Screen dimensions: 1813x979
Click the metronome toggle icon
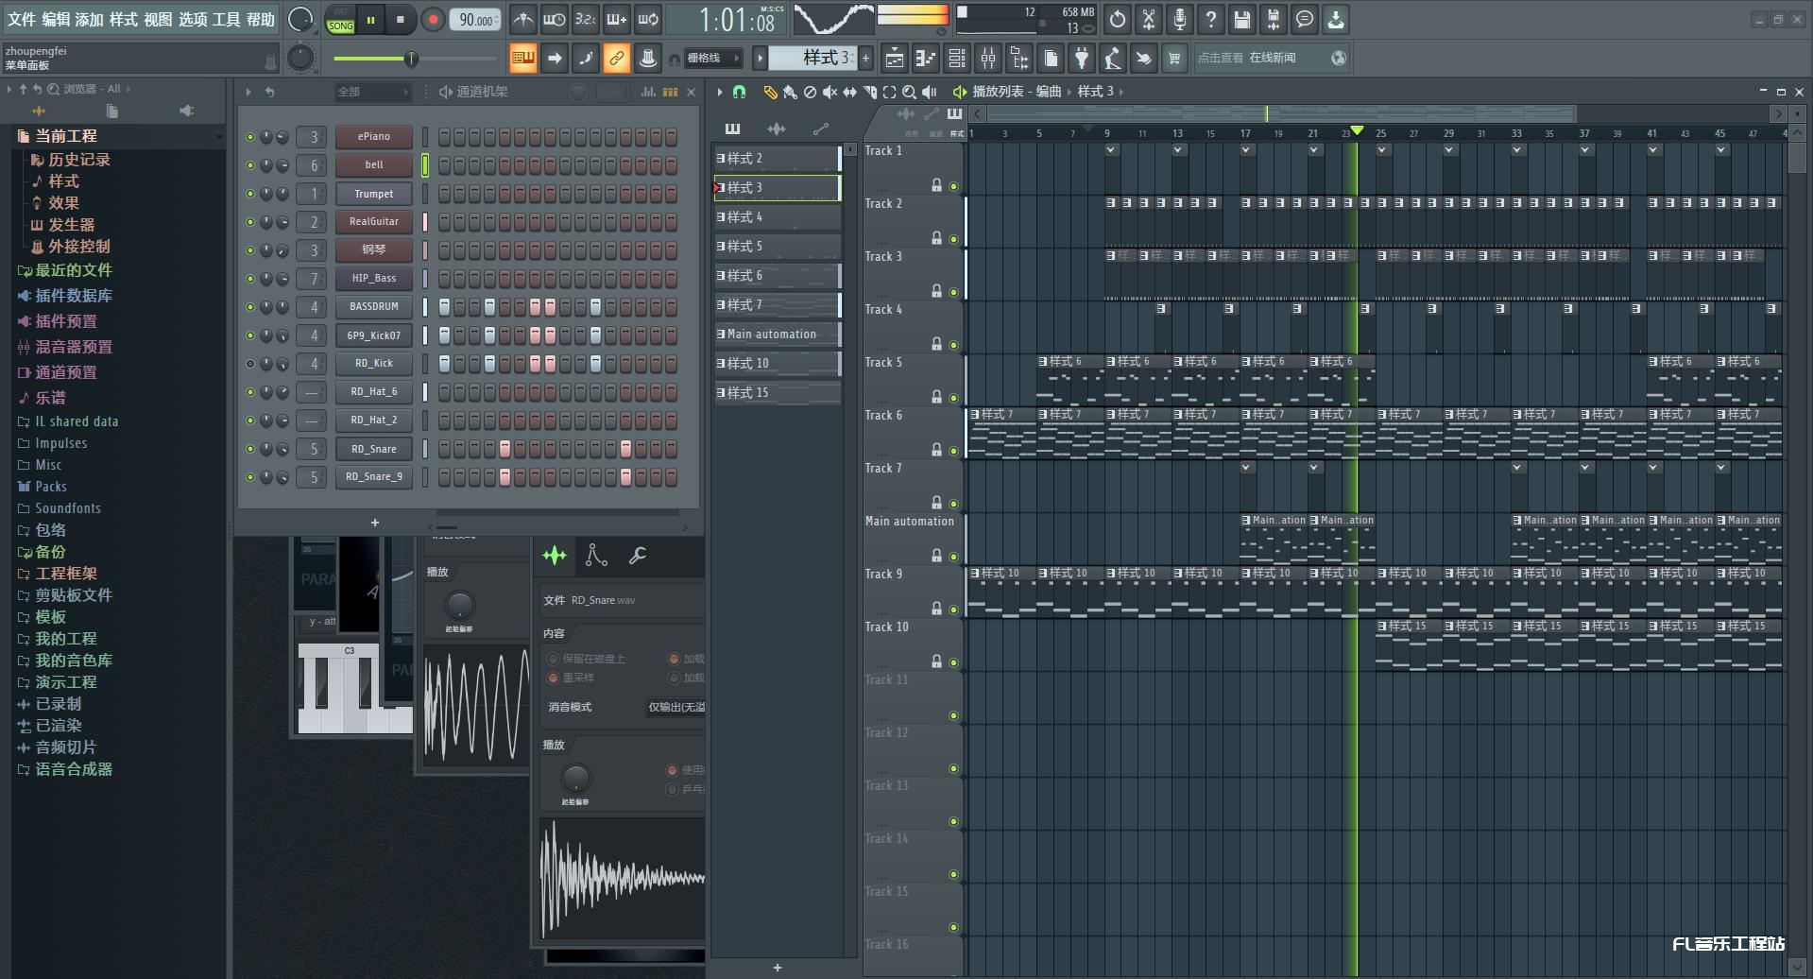pos(522,19)
